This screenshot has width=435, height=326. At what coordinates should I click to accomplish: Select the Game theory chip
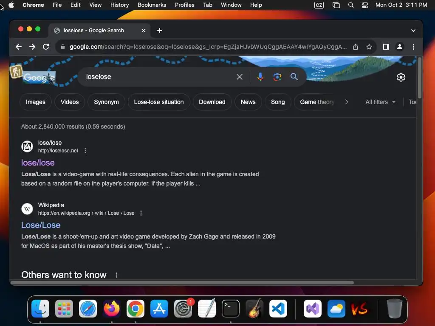click(x=317, y=102)
